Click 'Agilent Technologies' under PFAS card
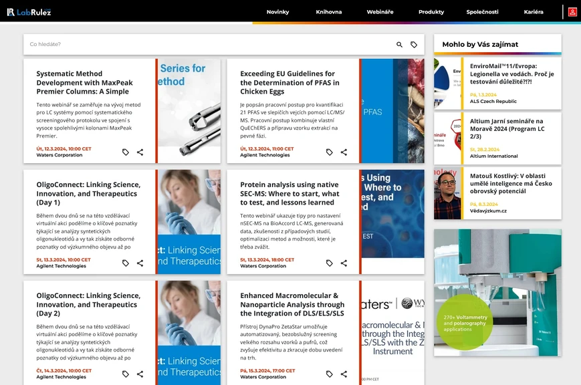 pyautogui.click(x=265, y=155)
